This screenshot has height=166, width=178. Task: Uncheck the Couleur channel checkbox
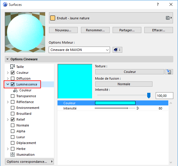(13, 73)
